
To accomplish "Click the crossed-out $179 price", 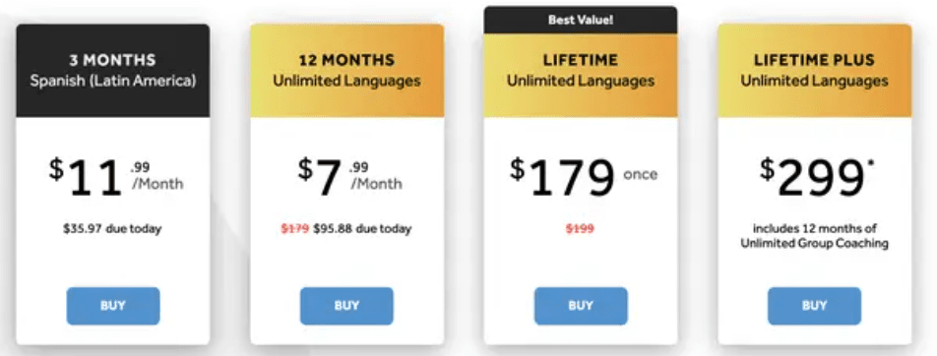I will [295, 229].
